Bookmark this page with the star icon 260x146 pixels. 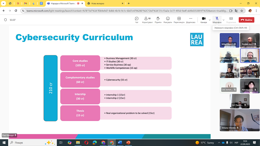click(x=245, y=11)
